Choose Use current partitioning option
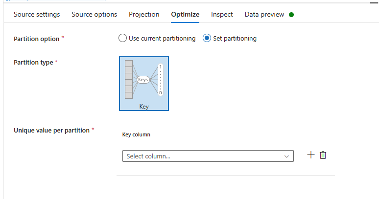Image resolution: width=379 pixels, height=199 pixels. tap(122, 38)
